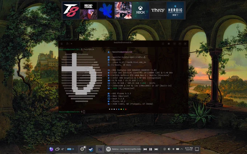The height and width of the screenshot is (154, 247).
Task: Minimize the terminal window
Action: click(174, 44)
